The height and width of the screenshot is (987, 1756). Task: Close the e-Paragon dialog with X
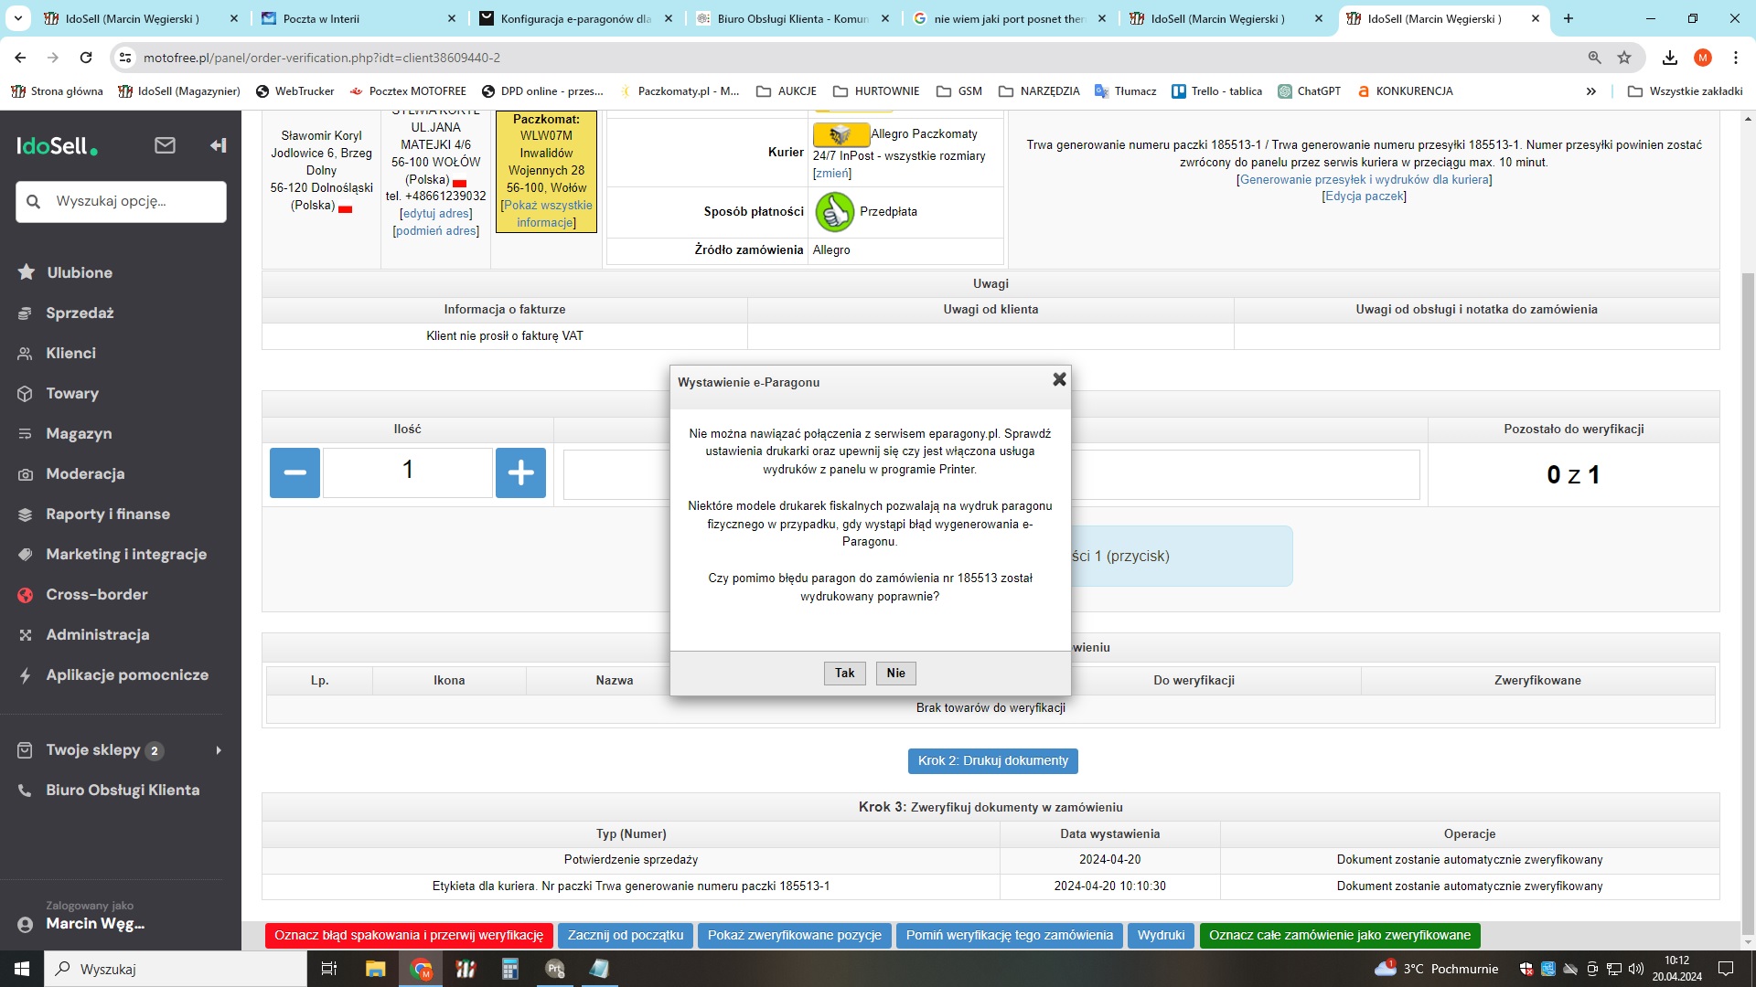point(1059,379)
